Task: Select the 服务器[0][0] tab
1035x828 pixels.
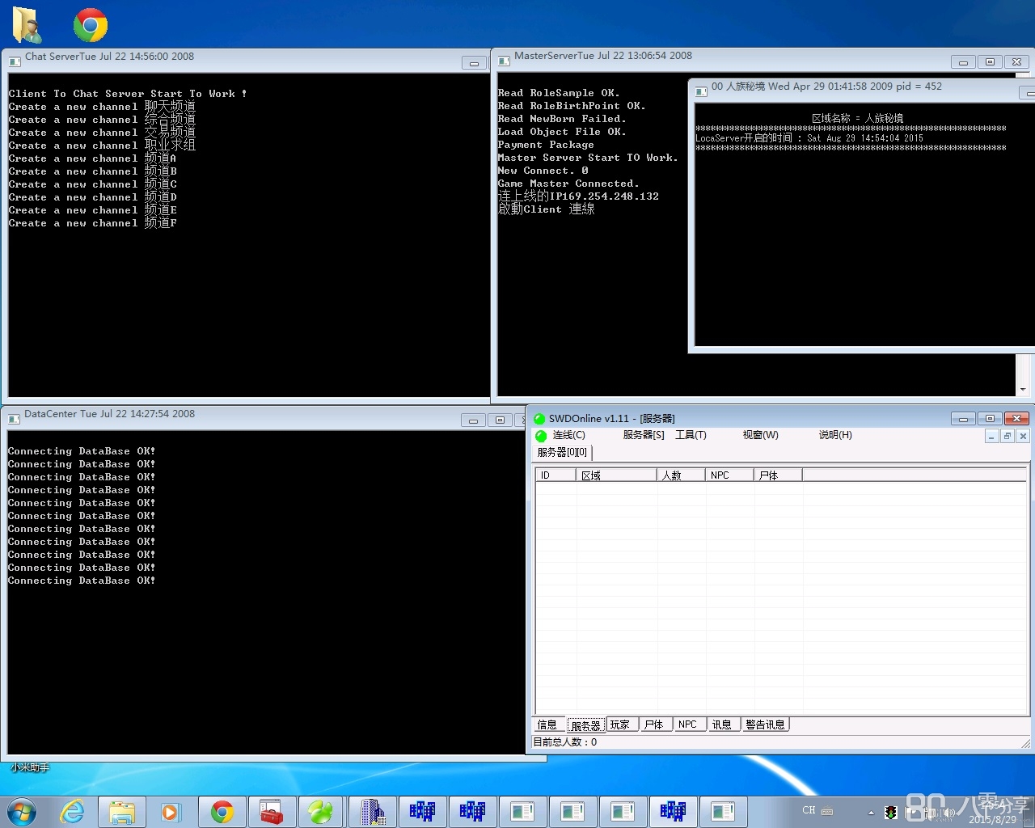Action: pyautogui.click(x=562, y=453)
